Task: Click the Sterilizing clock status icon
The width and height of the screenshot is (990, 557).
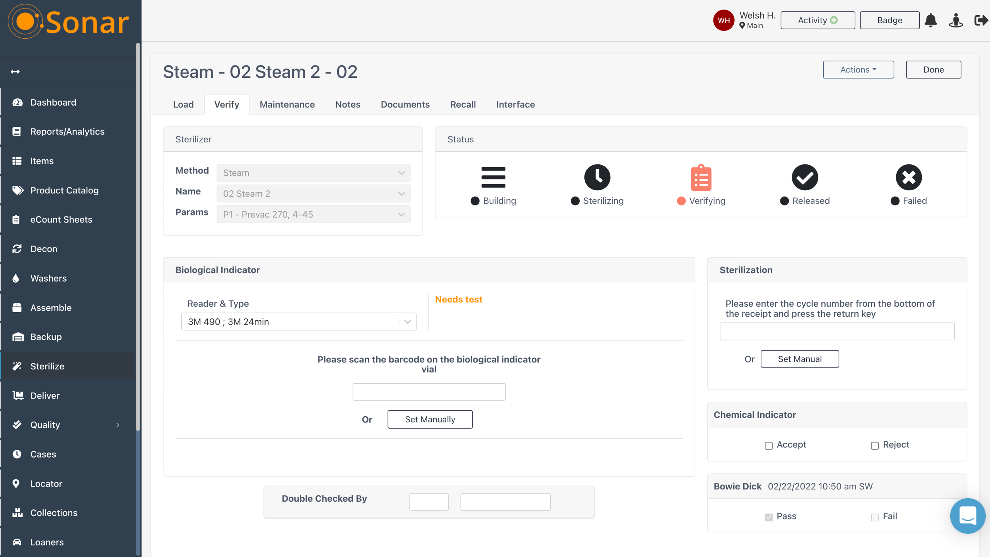Action: [597, 178]
